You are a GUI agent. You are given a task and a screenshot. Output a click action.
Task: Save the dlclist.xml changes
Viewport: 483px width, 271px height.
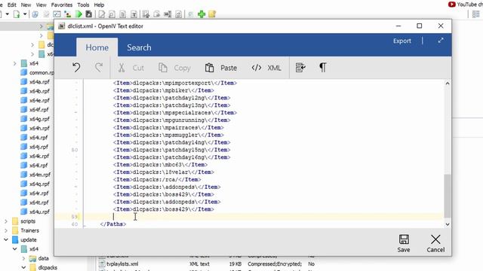coord(404,243)
